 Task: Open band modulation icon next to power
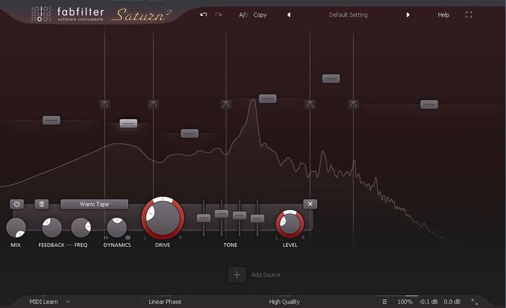42,204
